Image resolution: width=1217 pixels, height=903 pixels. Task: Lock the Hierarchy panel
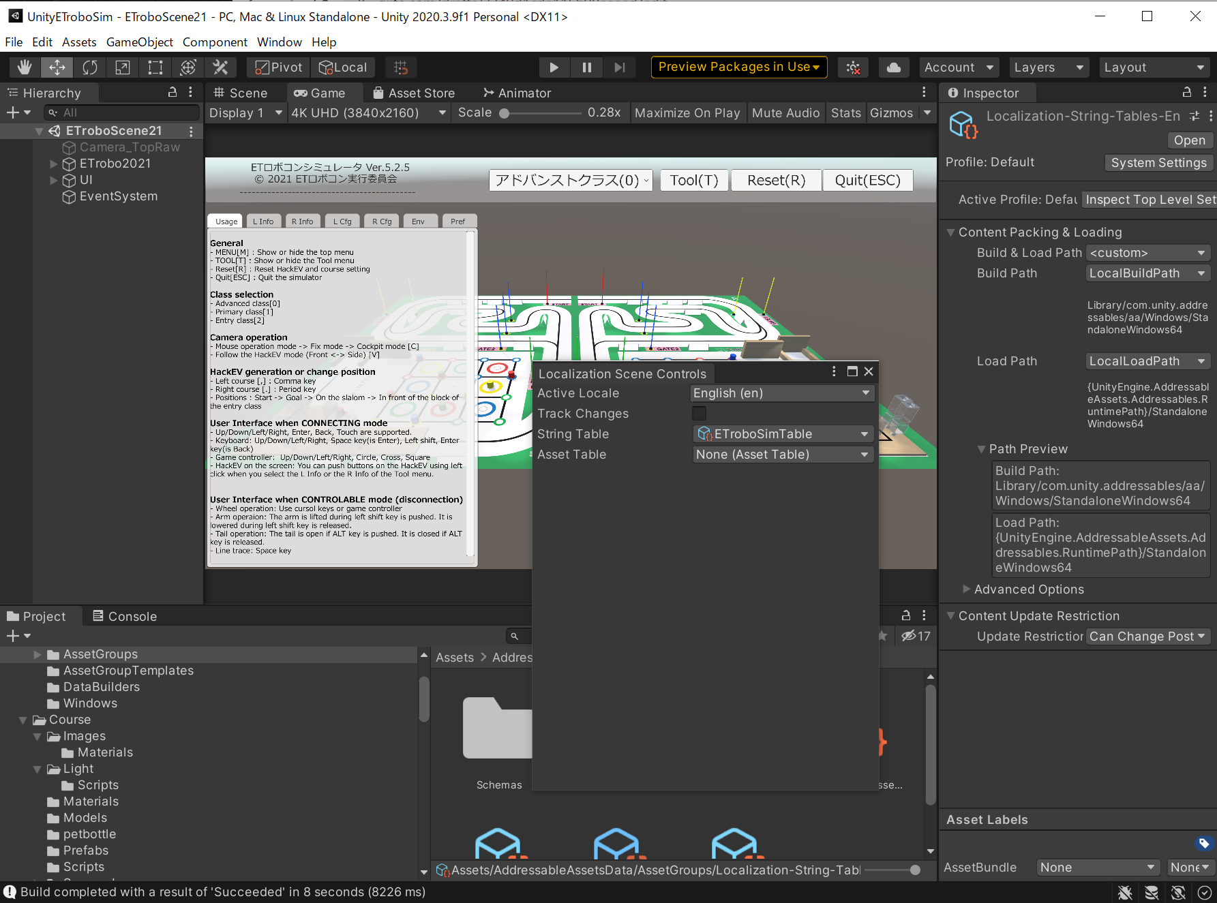tap(172, 92)
